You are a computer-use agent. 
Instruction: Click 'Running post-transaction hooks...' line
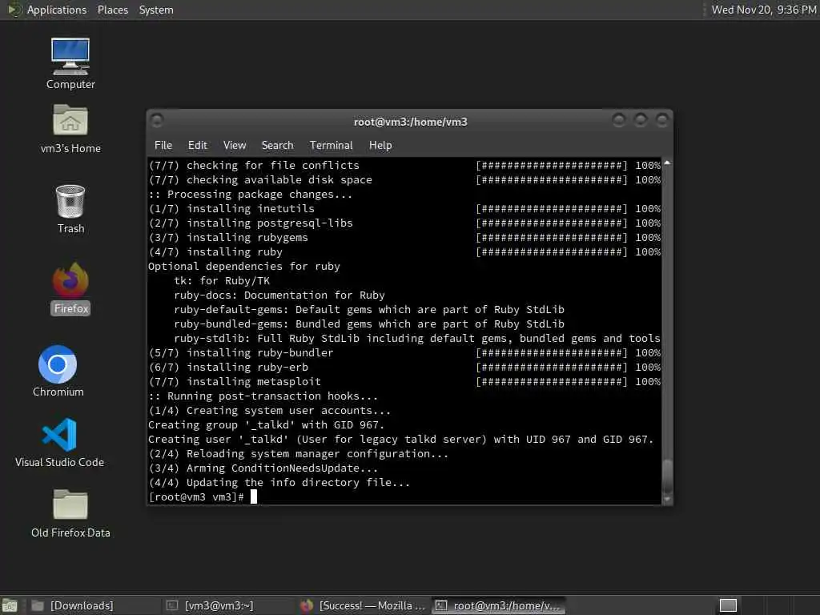point(263,396)
